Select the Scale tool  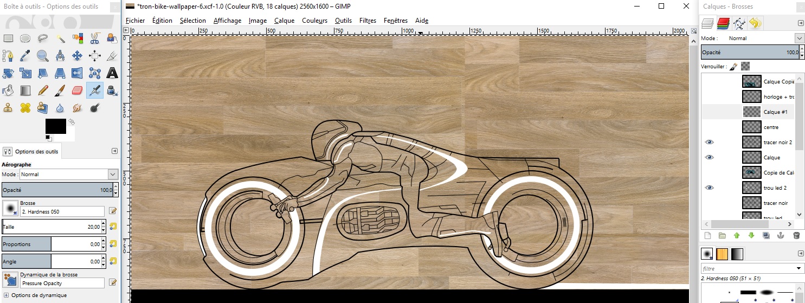(x=25, y=73)
